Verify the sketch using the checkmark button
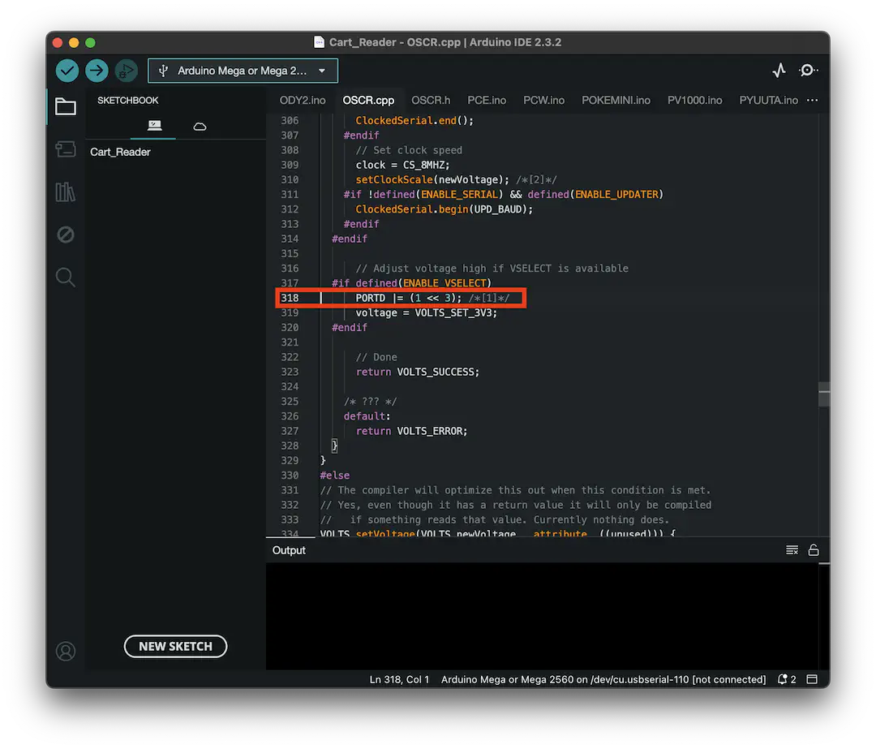The width and height of the screenshot is (876, 749). (x=67, y=71)
